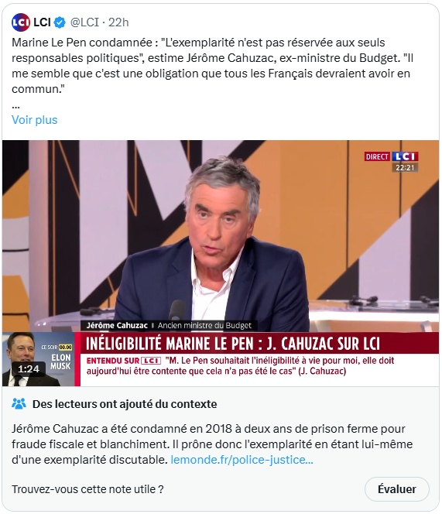The width and height of the screenshot is (442, 514).
Task: Click the Elon Musk preview thumbnail
Action: pos(39,359)
